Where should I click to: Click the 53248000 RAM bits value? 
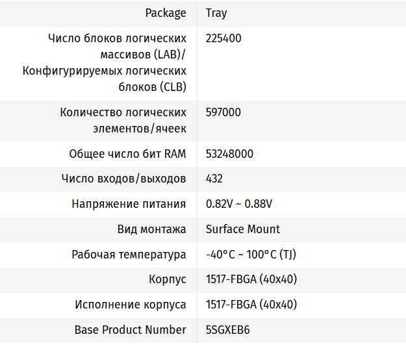(x=229, y=154)
